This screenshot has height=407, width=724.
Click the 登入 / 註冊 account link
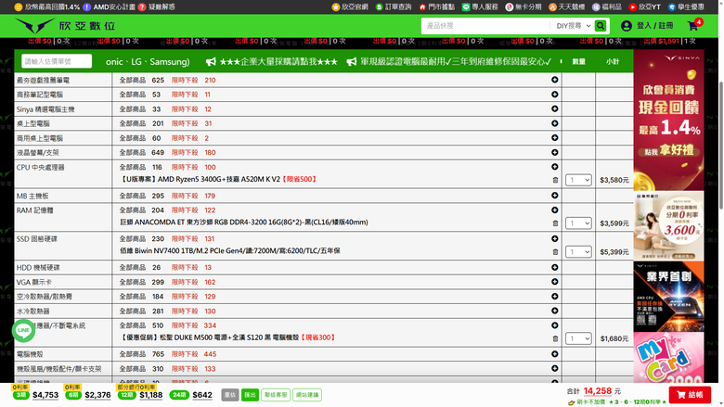tap(647, 26)
